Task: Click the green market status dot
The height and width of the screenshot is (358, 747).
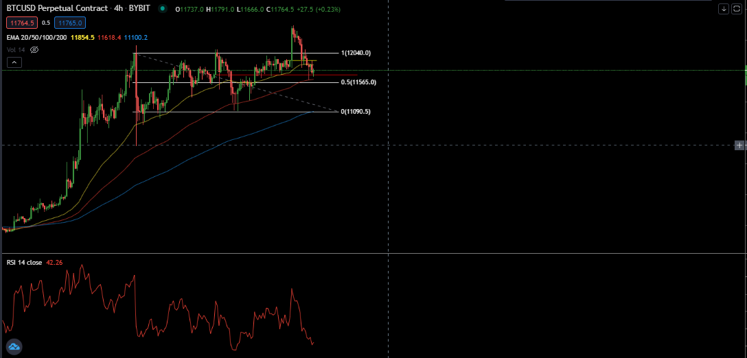Action: 163,8
